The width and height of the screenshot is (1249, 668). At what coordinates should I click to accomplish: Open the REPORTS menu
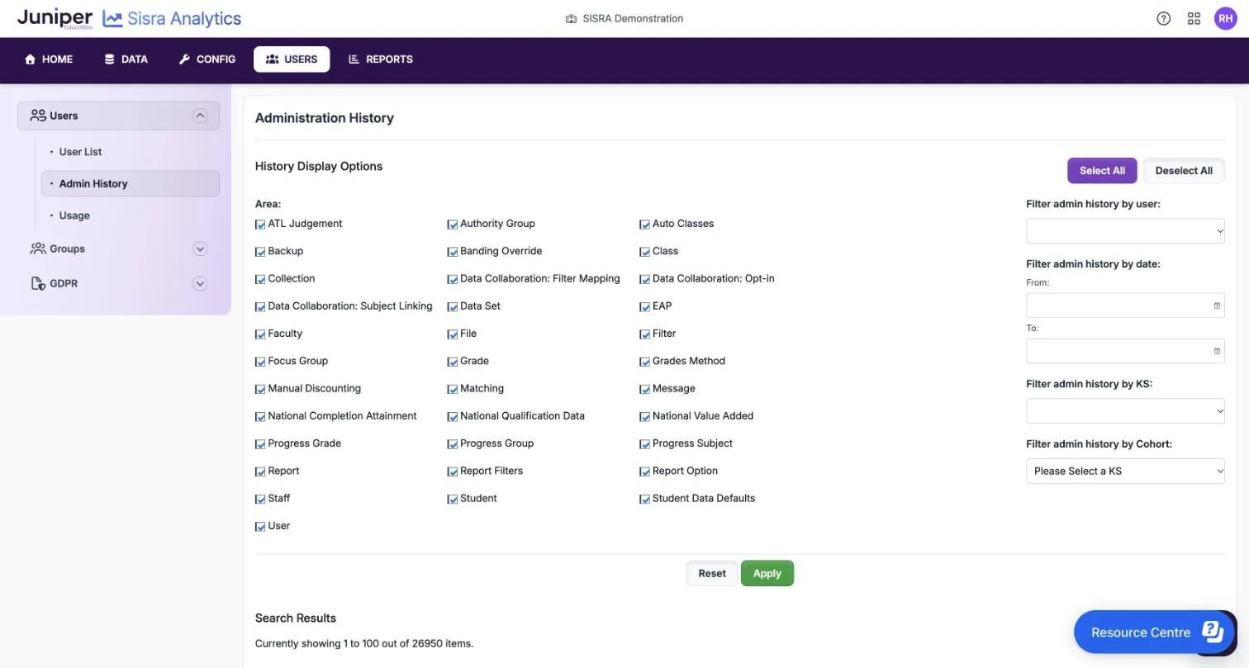(381, 59)
